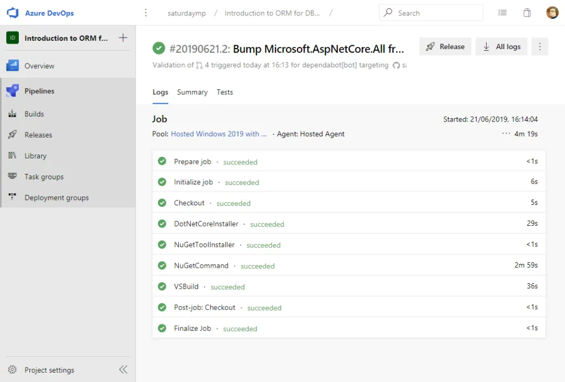Click the Checkout success check icon
This screenshot has height=382, width=565.
point(162,203)
